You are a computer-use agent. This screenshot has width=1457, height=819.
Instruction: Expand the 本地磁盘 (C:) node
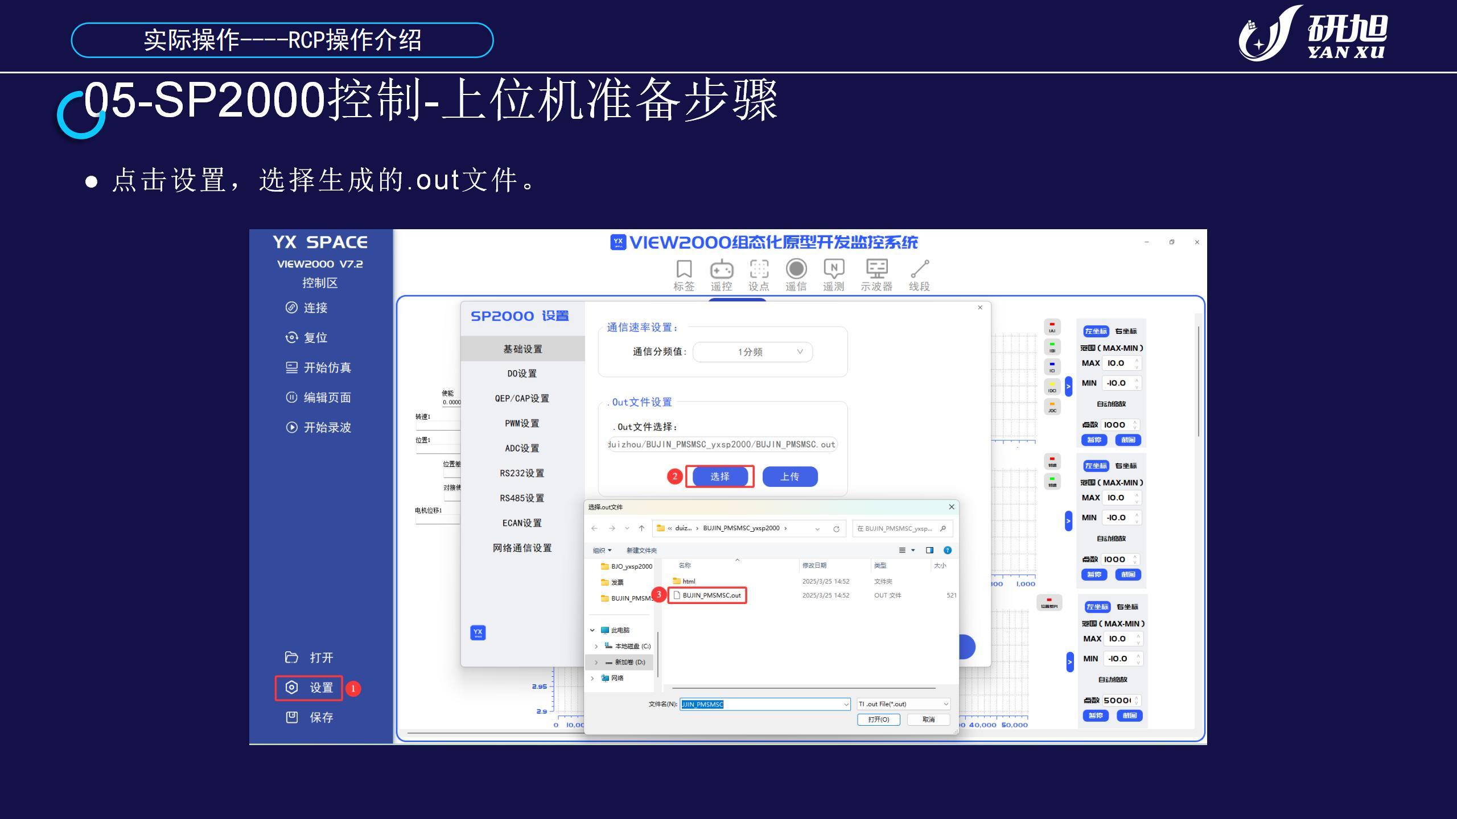click(x=596, y=646)
